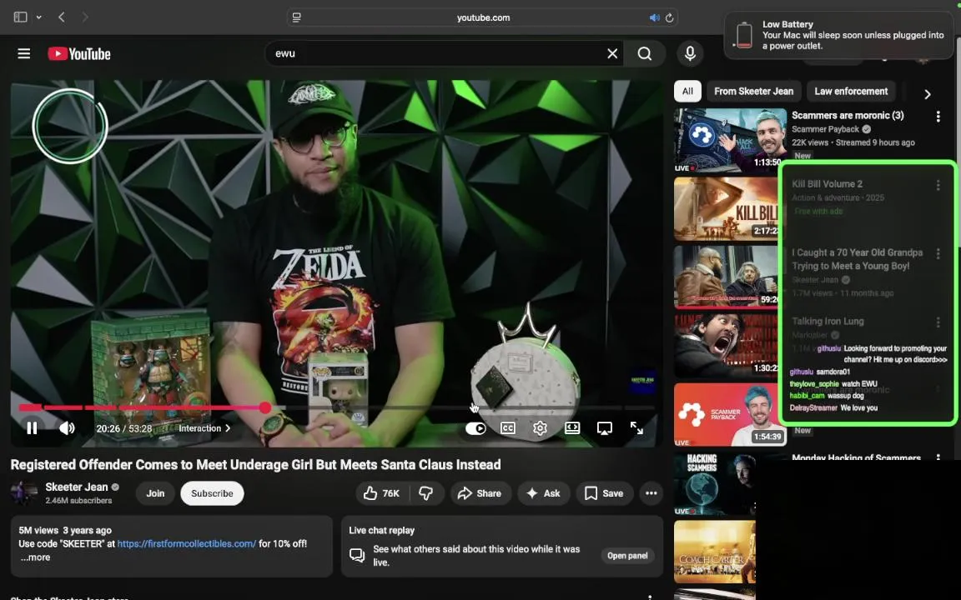Open Safari sidebar dropdown arrow

click(x=38, y=17)
